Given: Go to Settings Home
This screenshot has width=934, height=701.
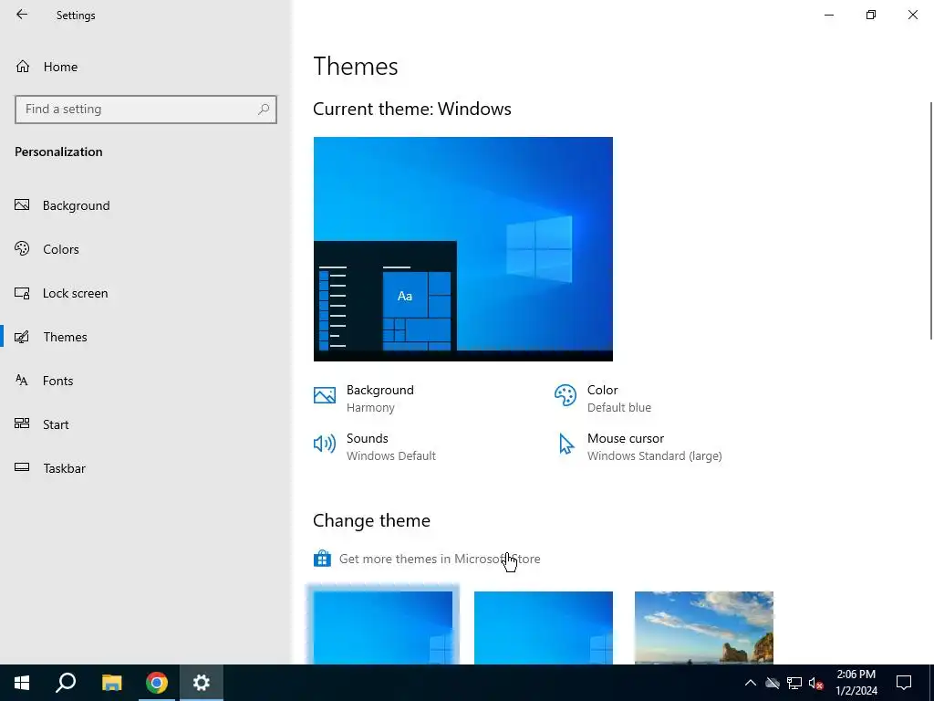Looking at the screenshot, I should tap(146, 66).
